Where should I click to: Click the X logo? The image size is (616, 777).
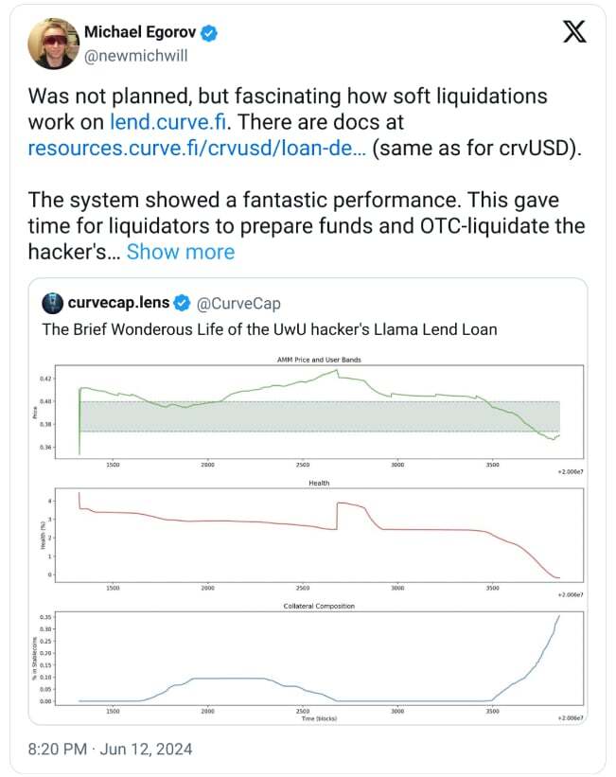point(574,32)
